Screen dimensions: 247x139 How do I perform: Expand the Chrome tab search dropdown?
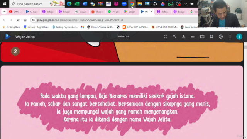(x=4, y=12)
